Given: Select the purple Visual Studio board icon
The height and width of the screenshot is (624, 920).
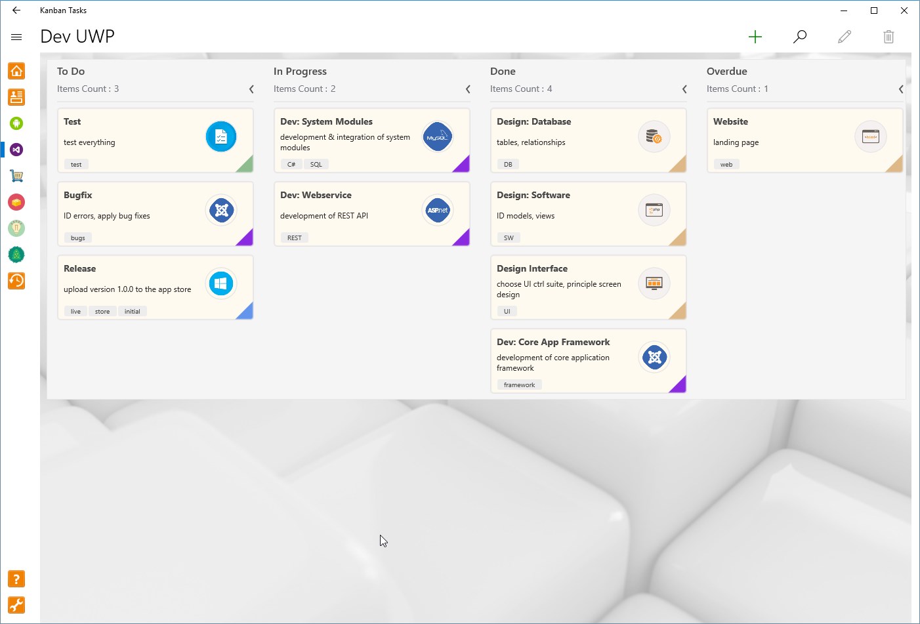Looking at the screenshot, I should tap(16, 150).
